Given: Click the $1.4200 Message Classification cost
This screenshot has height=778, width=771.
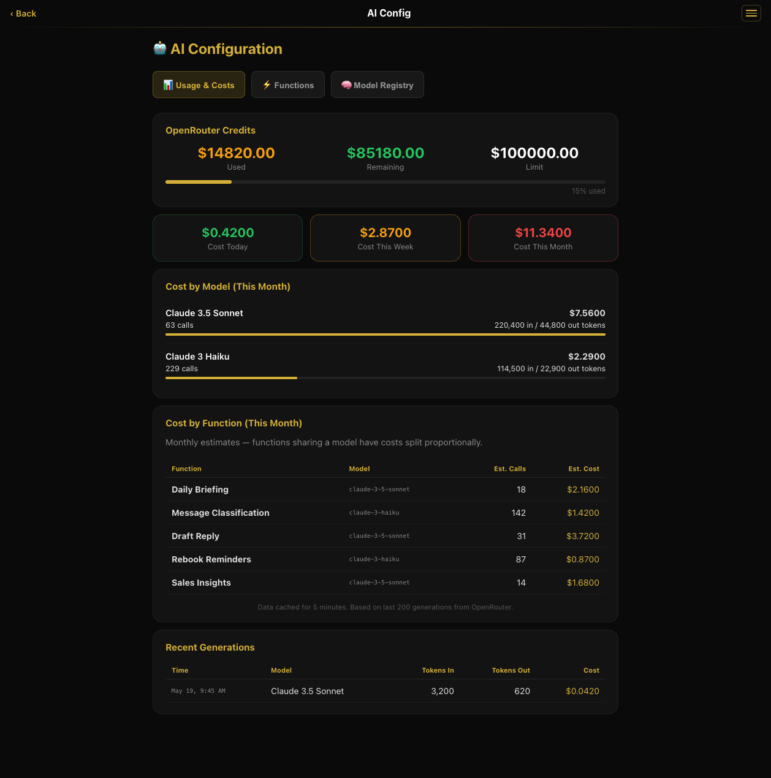Looking at the screenshot, I should point(583,513).
